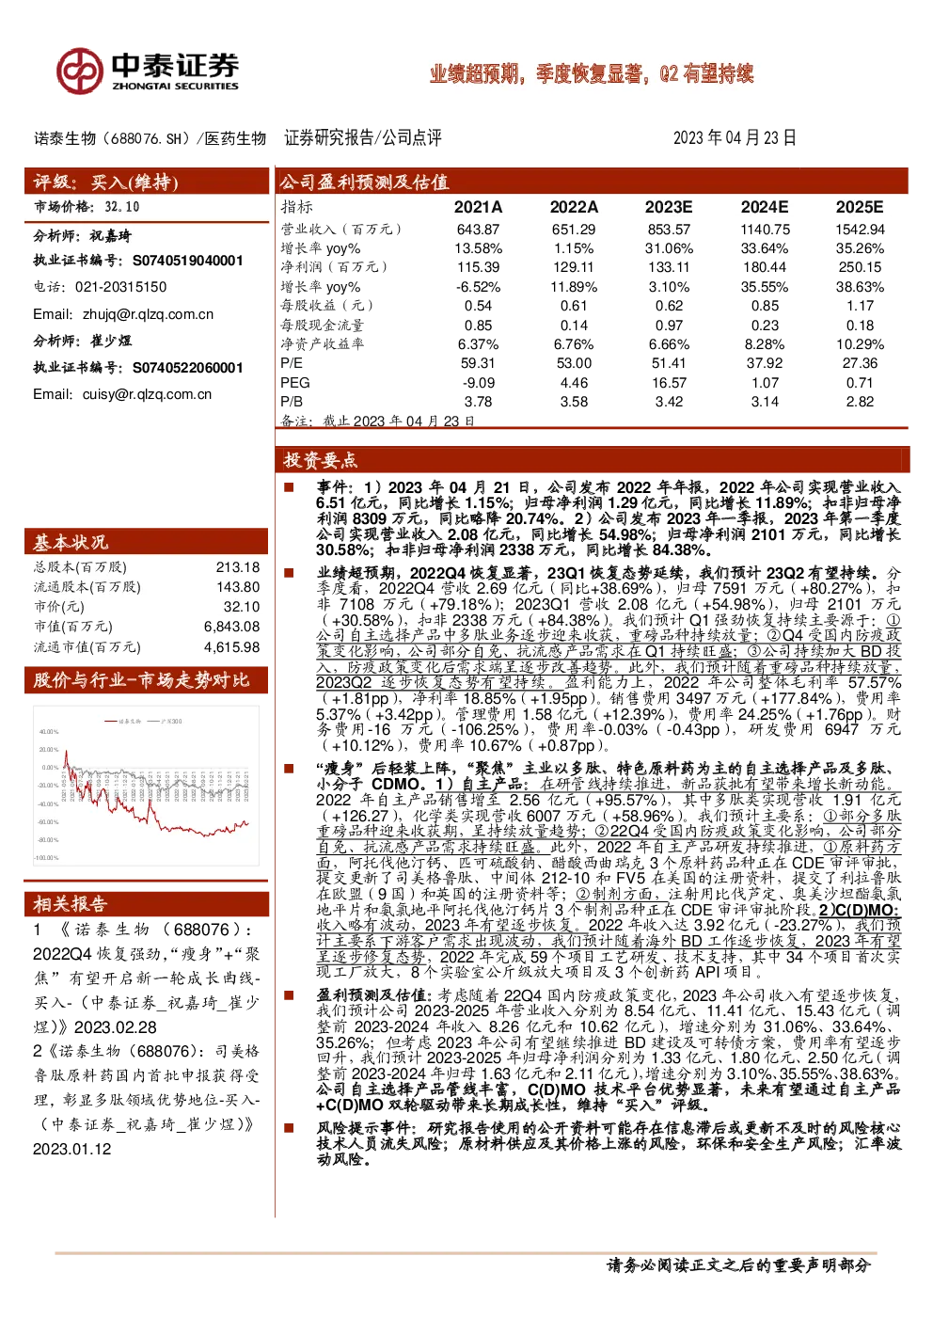Click the red bullet beside 盈利预测与估值 paragraph
The height and width of the screenshot is (1320, 933).
290,994
